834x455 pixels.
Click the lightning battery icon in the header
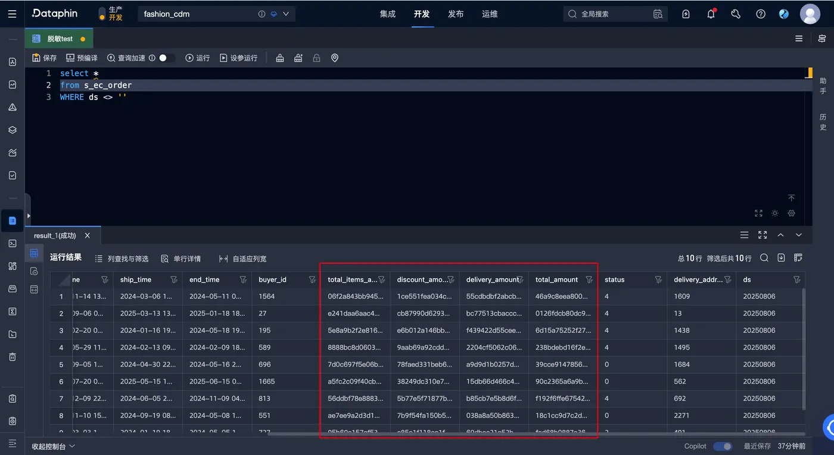[x=686, y=14]
